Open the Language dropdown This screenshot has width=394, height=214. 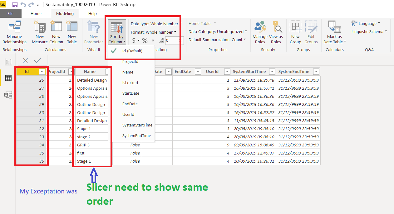click(366, 23)
